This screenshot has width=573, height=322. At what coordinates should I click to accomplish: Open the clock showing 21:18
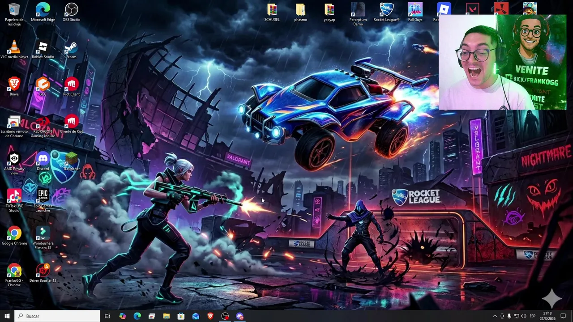pyautogui.click(x=547, y=316)
